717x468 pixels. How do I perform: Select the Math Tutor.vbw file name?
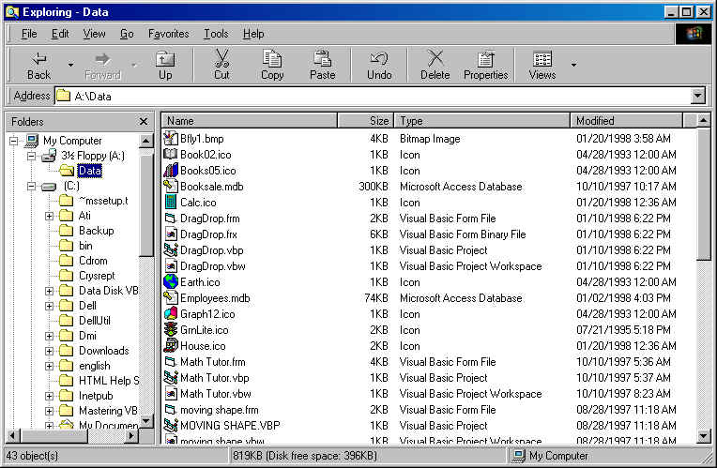pos(215,394)
